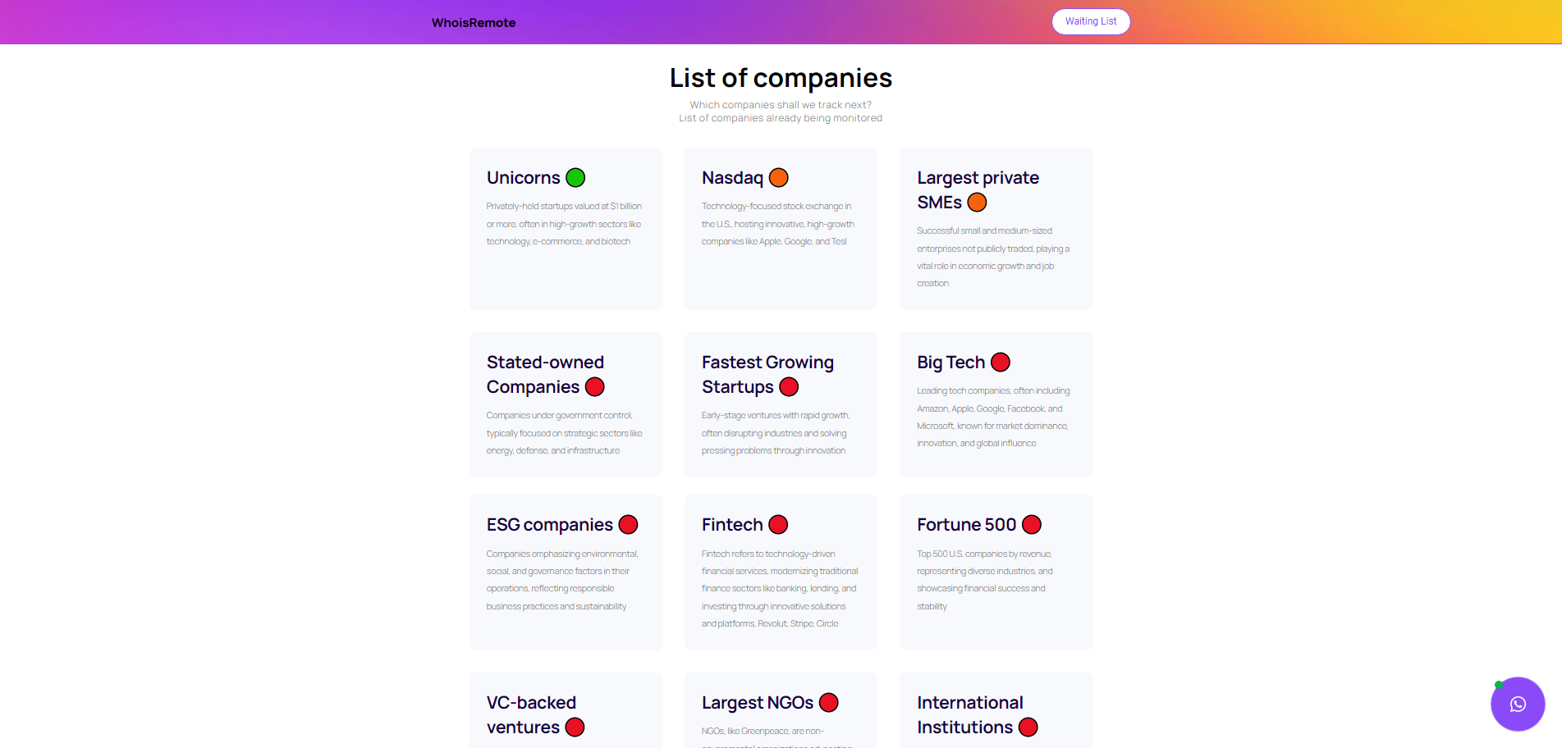The width and height of the screenshot is (1562, 748).
Task: Click the Fortune 500 card heading
Action: 966,525
